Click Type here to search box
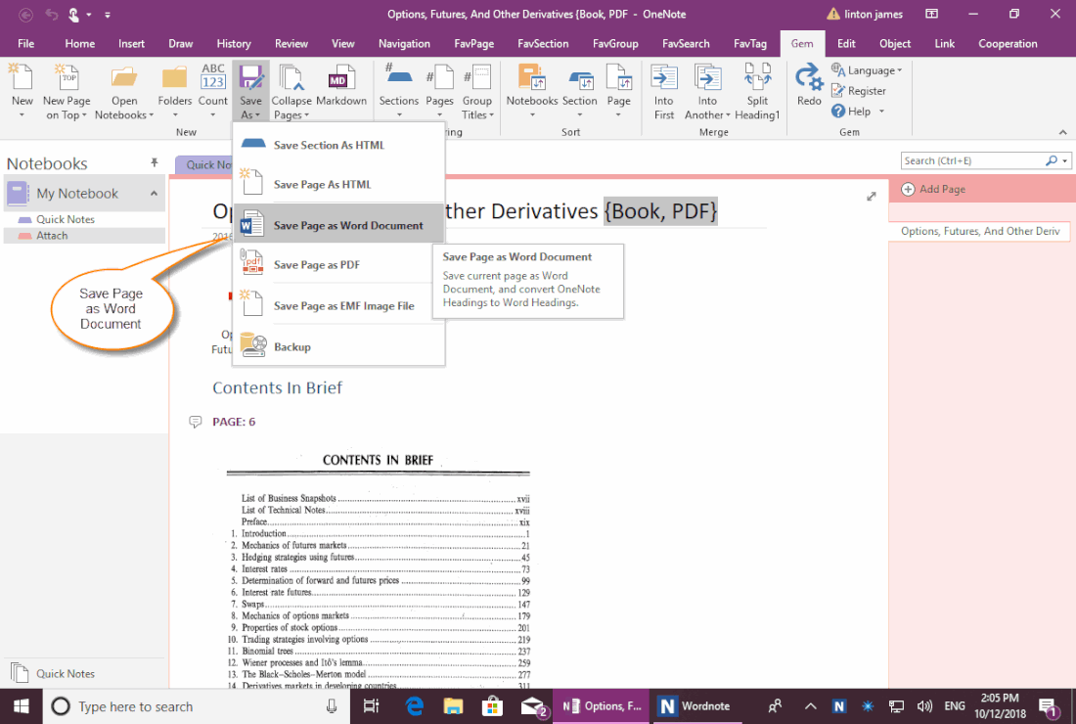This screenshot has width=1076, height=724. (197, 706)
